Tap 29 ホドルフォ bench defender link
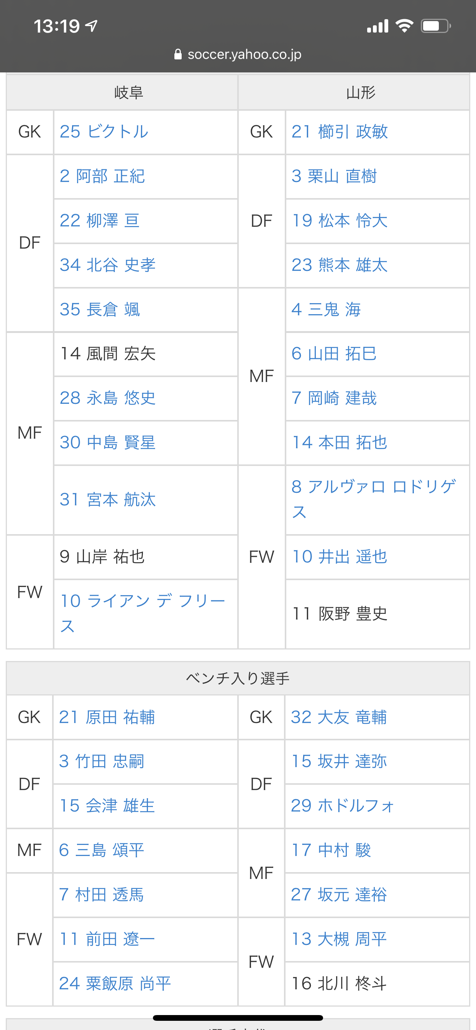 tap(342, 806)
